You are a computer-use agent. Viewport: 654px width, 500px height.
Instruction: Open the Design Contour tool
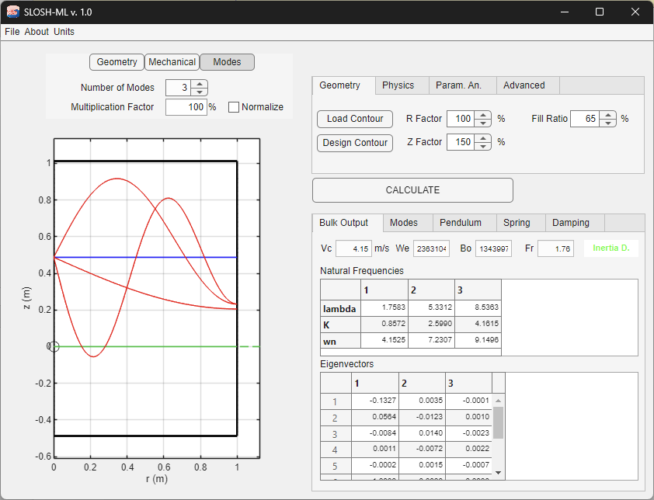[x=354, y=143]
